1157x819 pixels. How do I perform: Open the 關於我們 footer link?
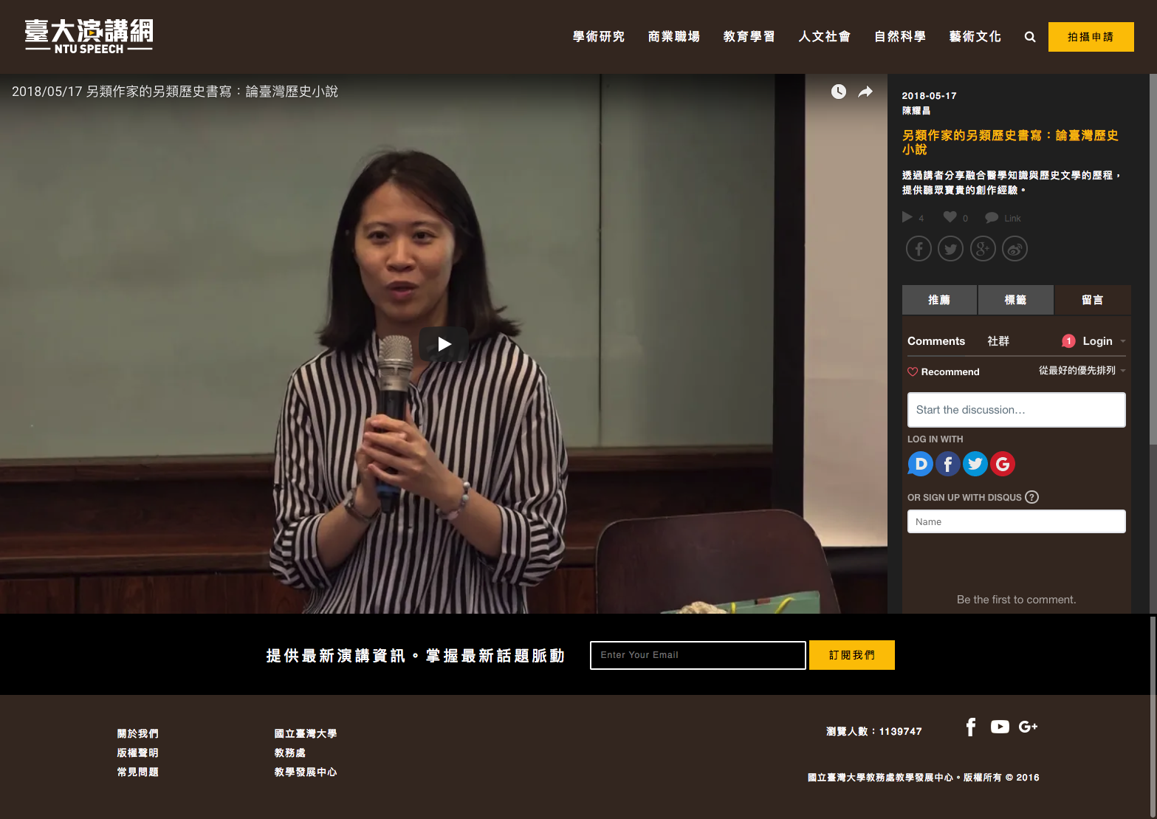tap(138, 733)
